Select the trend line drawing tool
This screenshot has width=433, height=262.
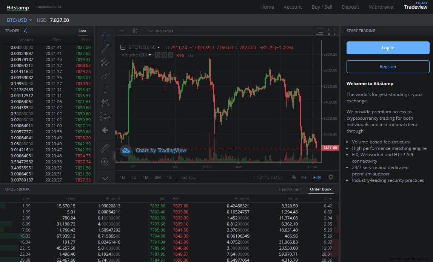[105, 48]
